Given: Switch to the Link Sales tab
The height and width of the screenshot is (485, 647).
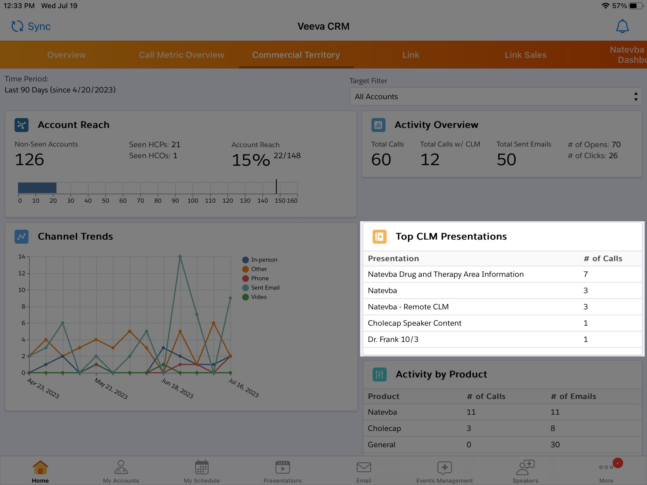Looking at the screenshot, I should (525, 55).
